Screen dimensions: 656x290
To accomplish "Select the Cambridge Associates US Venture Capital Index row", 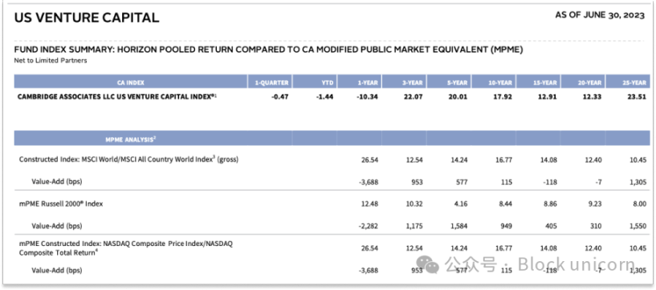I will [332, 97].
